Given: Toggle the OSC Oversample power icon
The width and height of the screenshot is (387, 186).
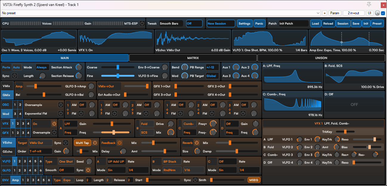Looking at the screenshot, I should coord(61,105).
